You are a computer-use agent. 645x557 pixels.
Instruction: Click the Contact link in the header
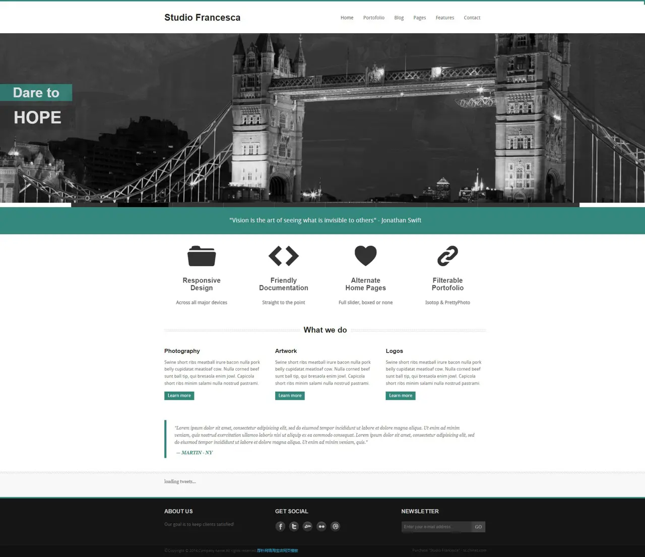click(472, 18)
